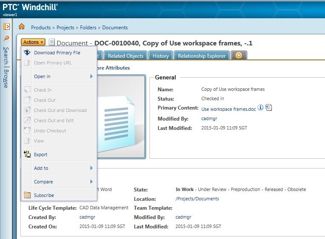Open the Search tab in sidebar
The height and width of the screenshot is (239, 325).
coord(6,56)
